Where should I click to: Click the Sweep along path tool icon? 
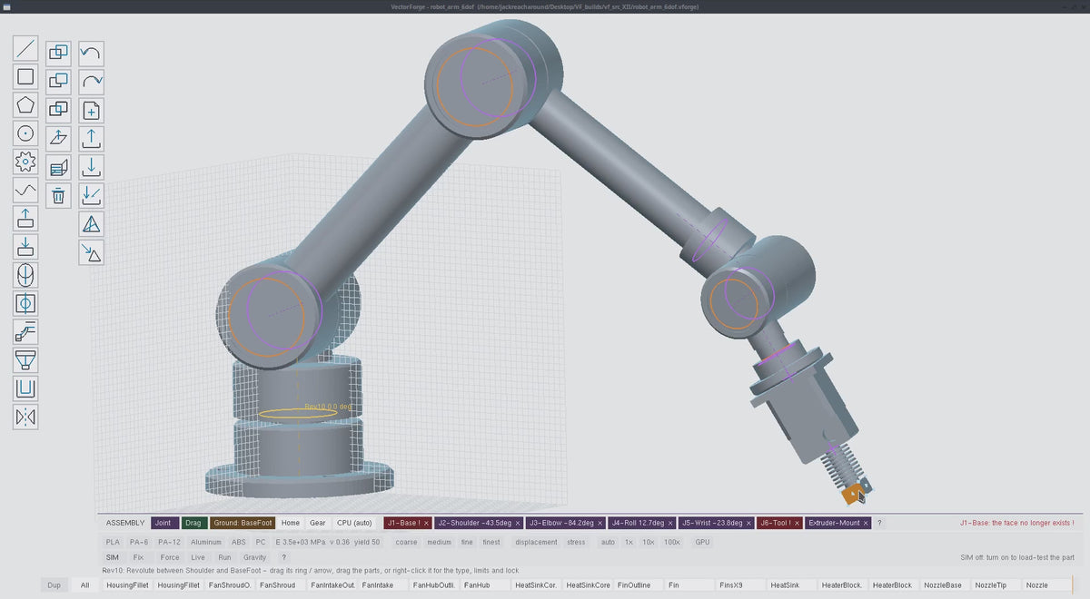click(x=26, y=331)
